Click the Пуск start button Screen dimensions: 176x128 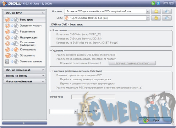tap(155, 120)
